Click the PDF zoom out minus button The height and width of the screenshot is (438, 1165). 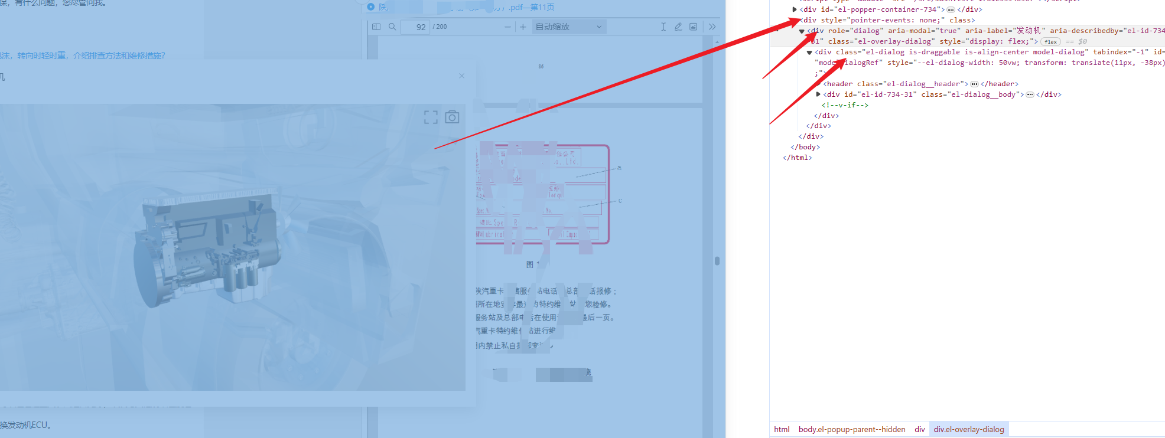pyautogui.click(x=507, y=27)
